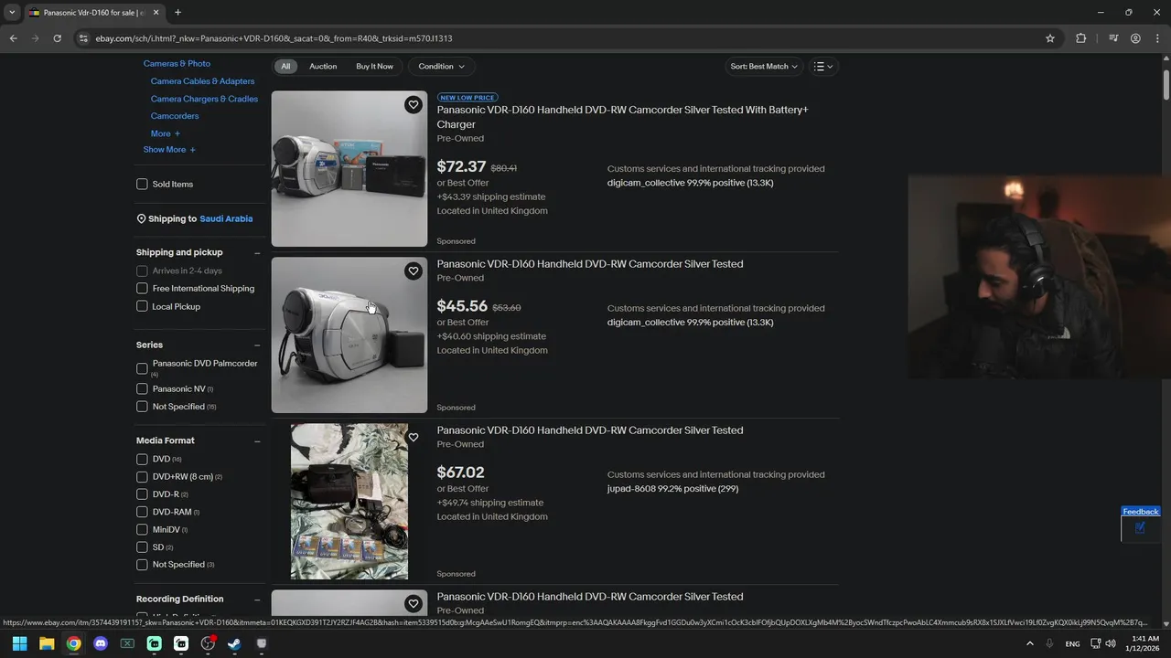Open the Chrome extensions puzzle icon
The width and height of the screenshot is (1171, 658).
pyautogui.click(x=1080, y=38)
